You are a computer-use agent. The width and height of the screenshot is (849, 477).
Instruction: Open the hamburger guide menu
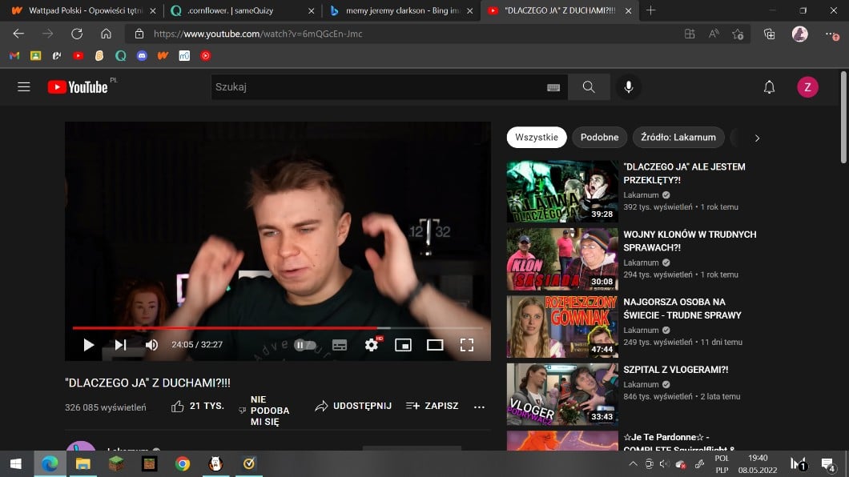coord(24,87)
